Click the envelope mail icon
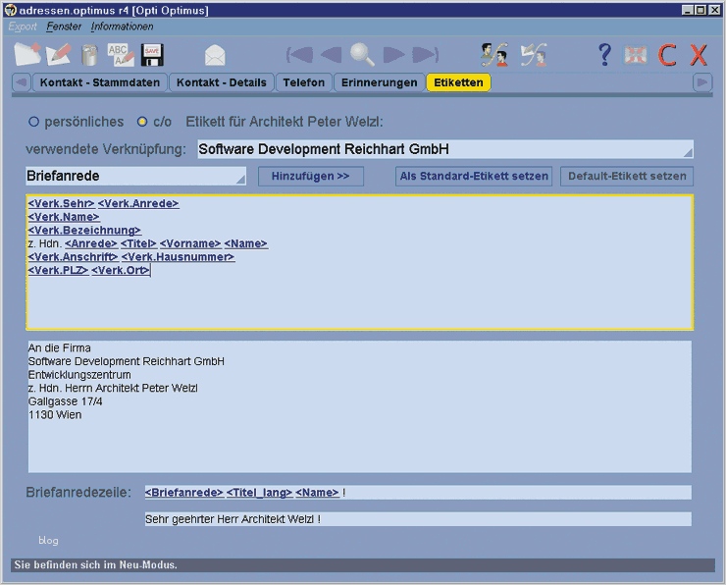Screen dimensions: 726x585 pos(215,55)
